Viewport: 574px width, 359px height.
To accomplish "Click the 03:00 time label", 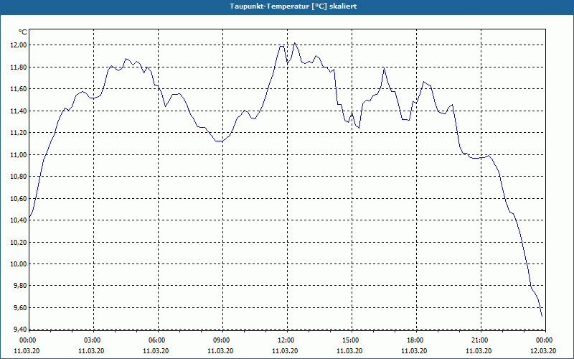I will [93, 340].
